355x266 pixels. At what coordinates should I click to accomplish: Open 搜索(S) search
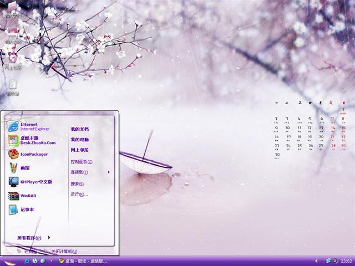point(77,184)
